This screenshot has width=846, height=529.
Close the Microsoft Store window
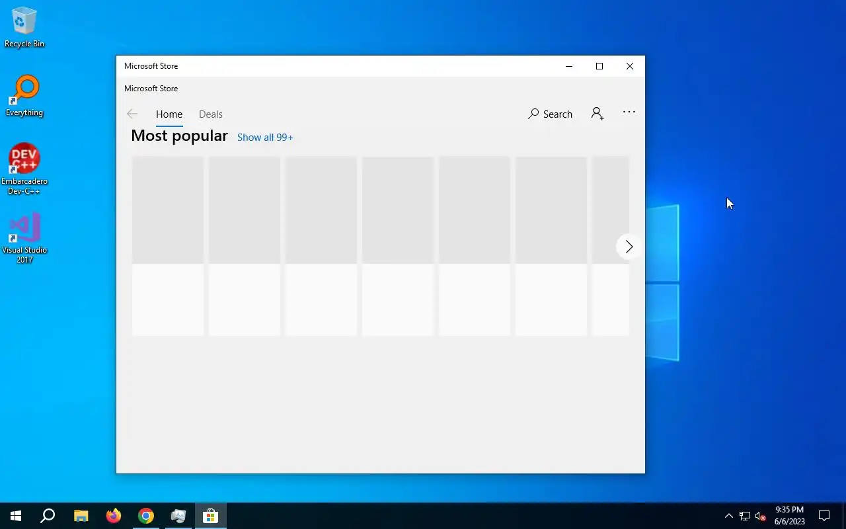point(630,66)
